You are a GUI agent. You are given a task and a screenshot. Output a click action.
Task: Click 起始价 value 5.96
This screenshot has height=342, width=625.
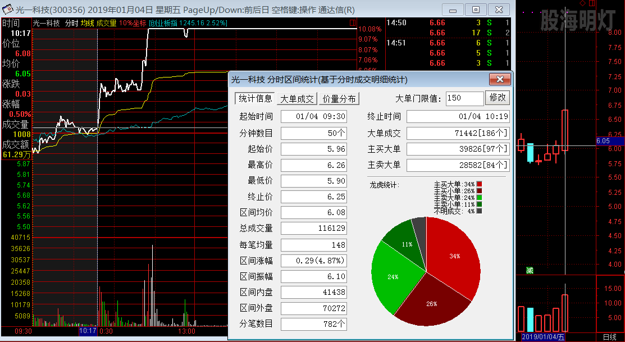click(x=314, y=149)
